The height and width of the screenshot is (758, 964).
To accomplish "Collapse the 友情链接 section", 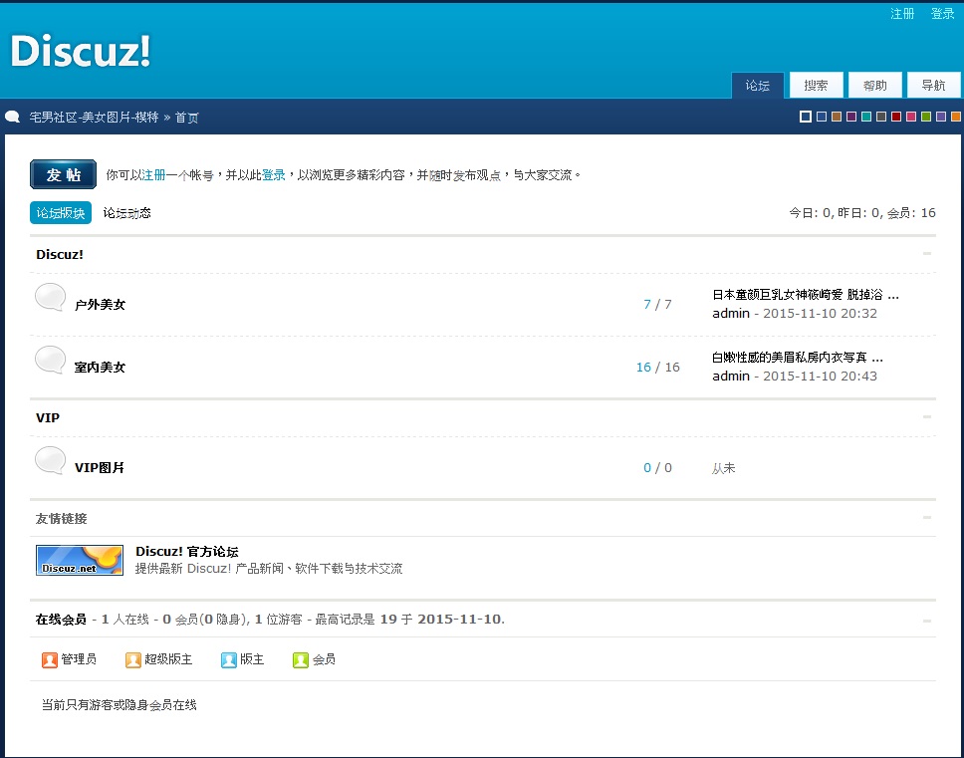I will point(927,518).
